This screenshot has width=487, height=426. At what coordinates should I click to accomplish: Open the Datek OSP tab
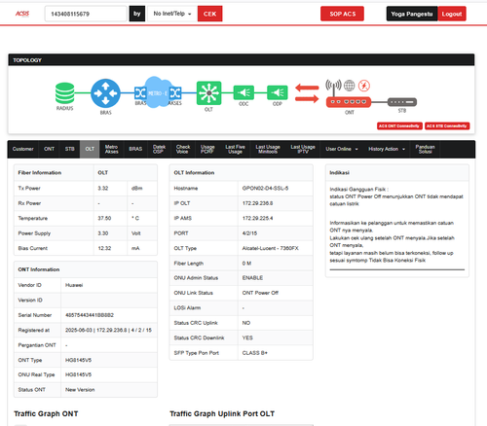tap(159, 149)
